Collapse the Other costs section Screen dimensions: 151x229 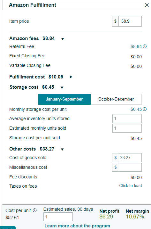pos(62,149)
